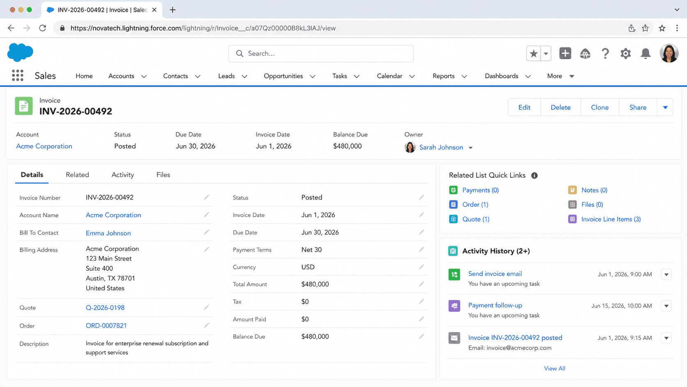Edit the Payment Terms pencil icon
Viewport: 687px width, 387px height.
(421, 249)
